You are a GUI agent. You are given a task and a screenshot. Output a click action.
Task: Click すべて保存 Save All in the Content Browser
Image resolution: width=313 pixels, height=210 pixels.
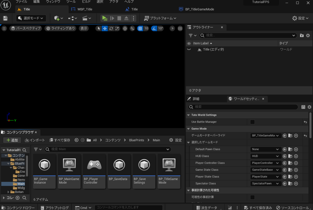pyautogui.click(x=60, y=140)
